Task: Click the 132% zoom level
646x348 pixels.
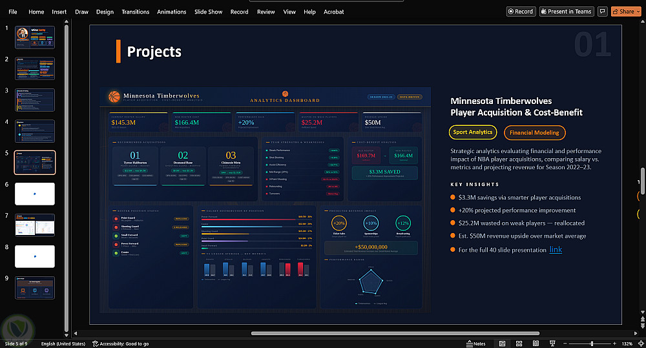Action: point(627,343)
